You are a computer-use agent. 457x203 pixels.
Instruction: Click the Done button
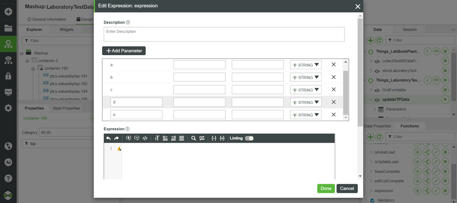[326, 188]
